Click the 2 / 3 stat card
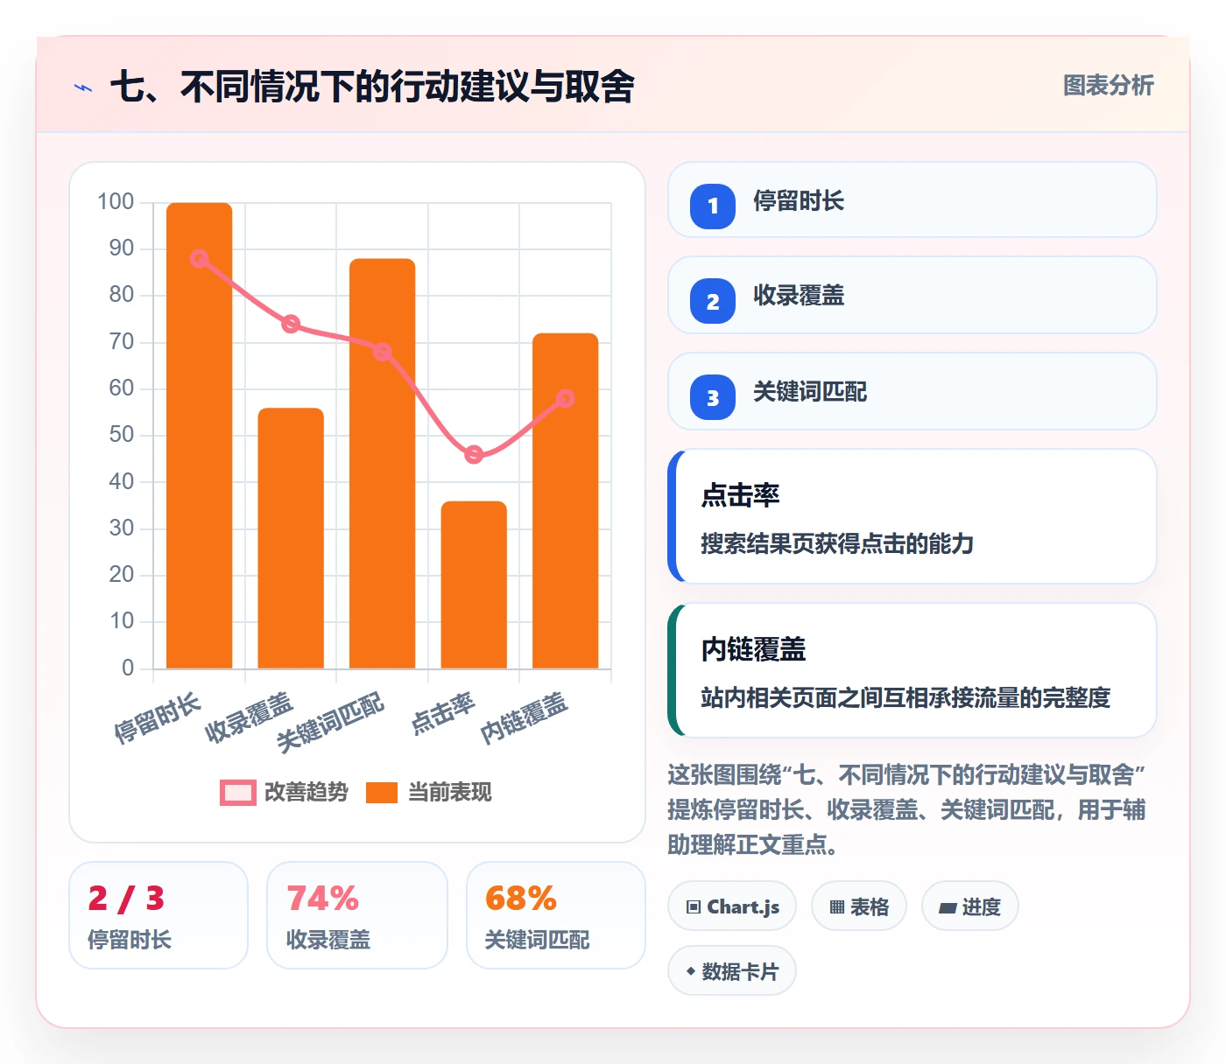The width and height of the screenshot is (1226, 1064). click(159, 915)
